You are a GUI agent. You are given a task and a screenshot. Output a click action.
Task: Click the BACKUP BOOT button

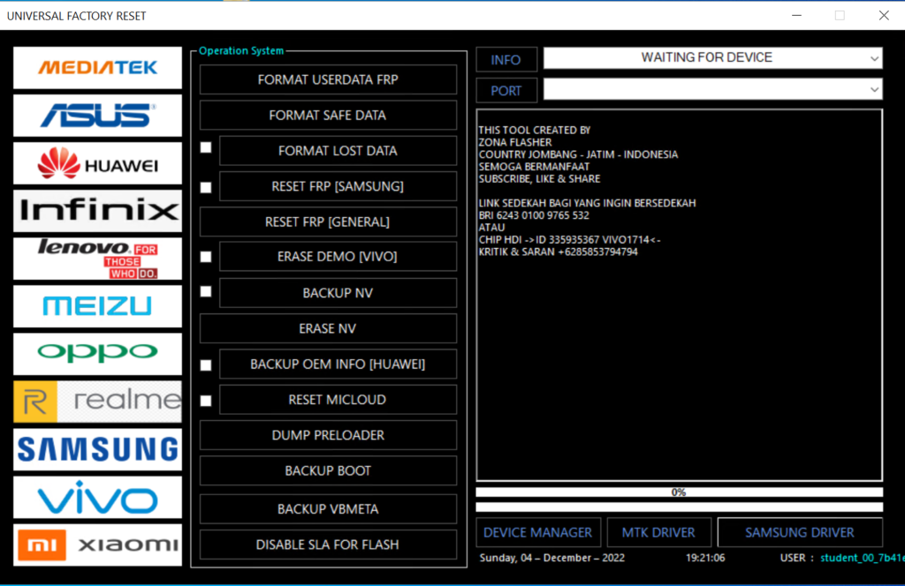(x=328, y=470)
